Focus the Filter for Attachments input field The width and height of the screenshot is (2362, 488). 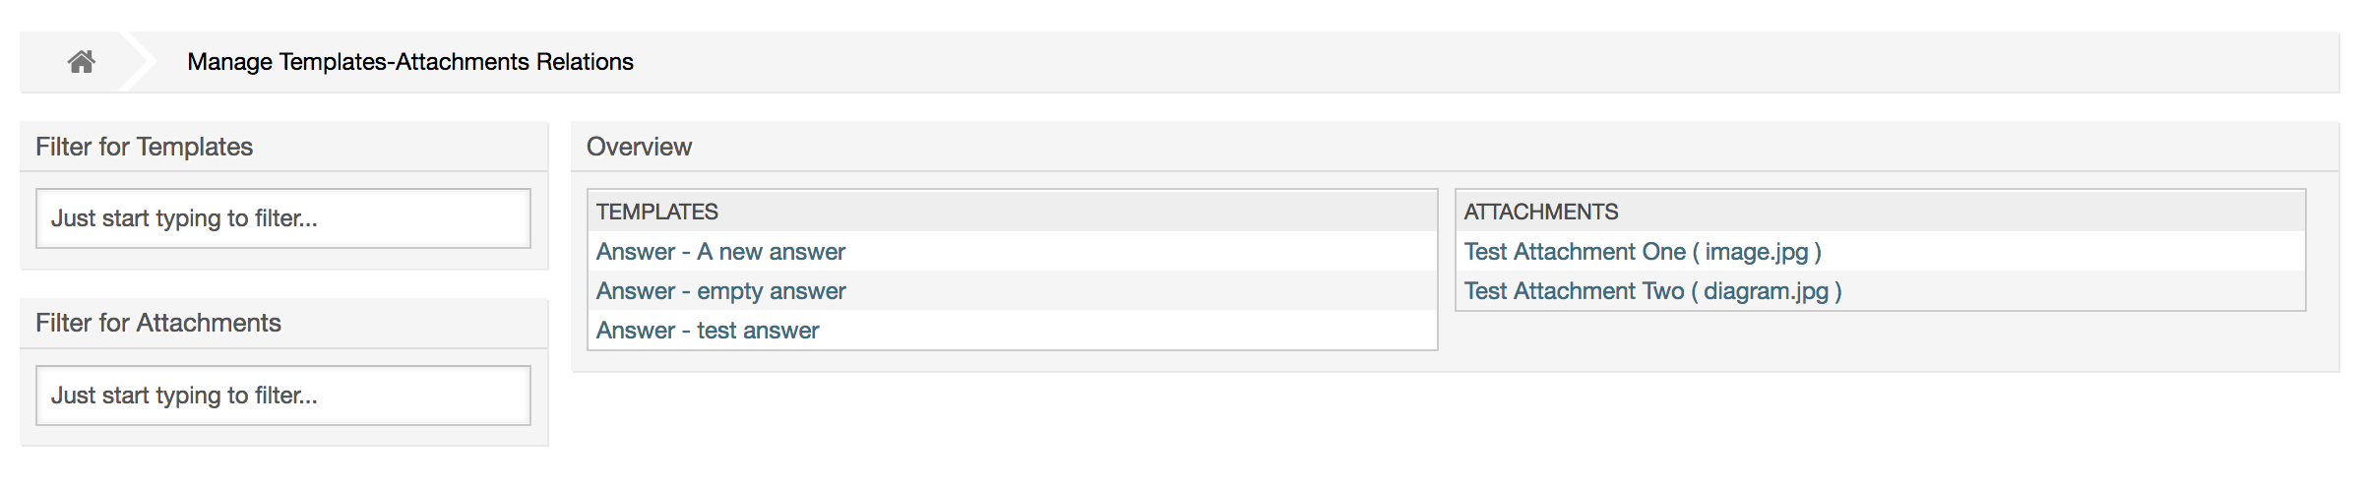tap(283, 396)
